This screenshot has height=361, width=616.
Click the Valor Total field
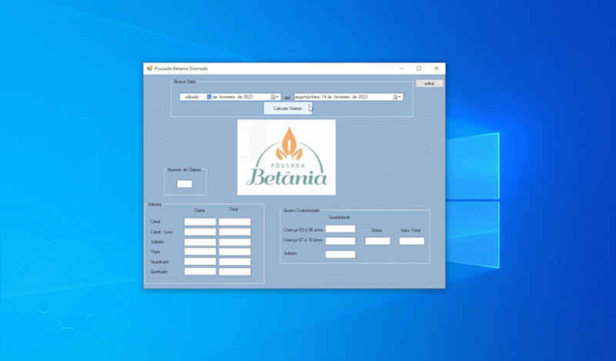412,241
